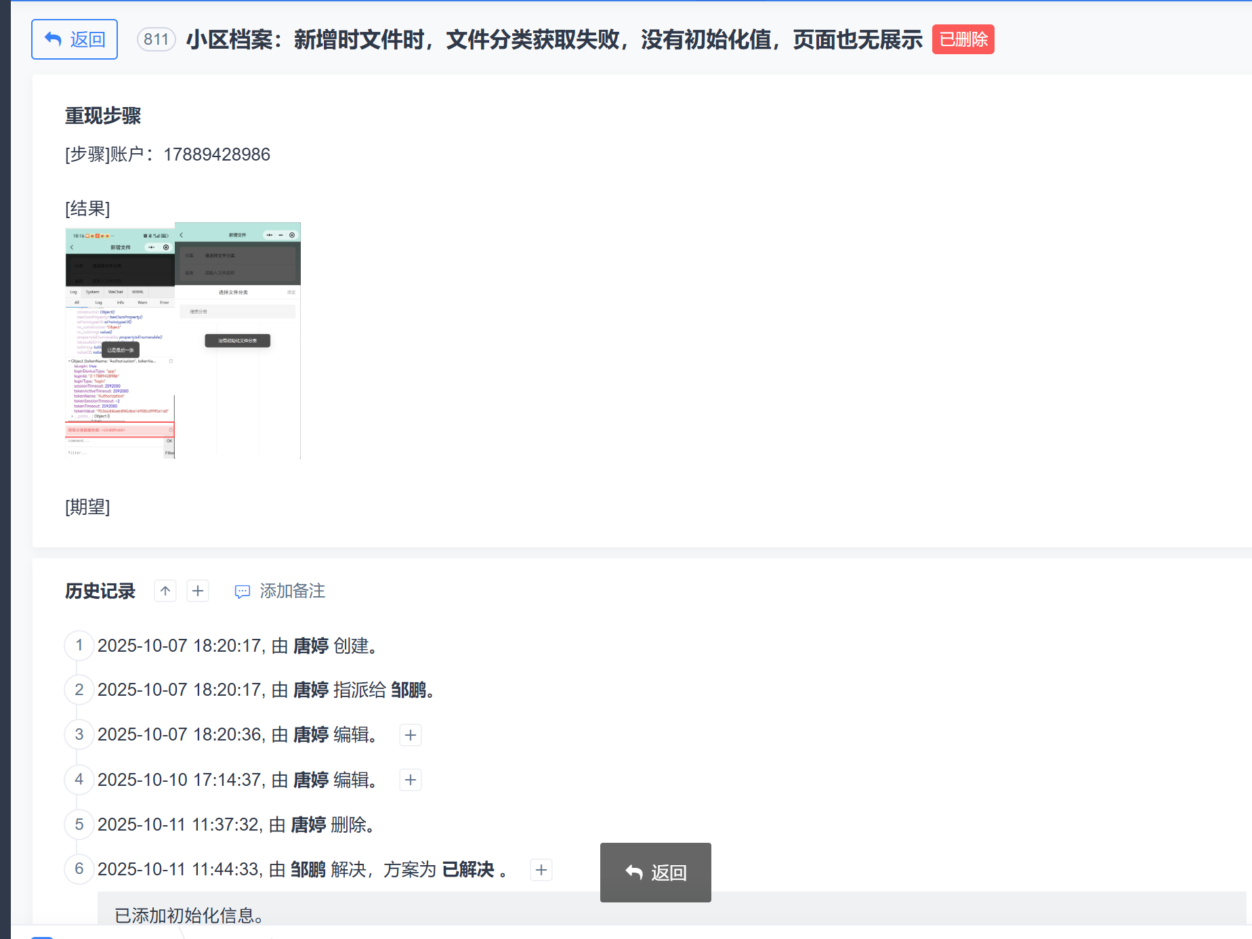Click the expand-all plus icon next to 历史记录
The image size is (1252, 939).
197,591
